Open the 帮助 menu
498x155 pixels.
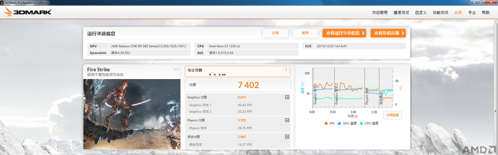click(x=486, y=12)
